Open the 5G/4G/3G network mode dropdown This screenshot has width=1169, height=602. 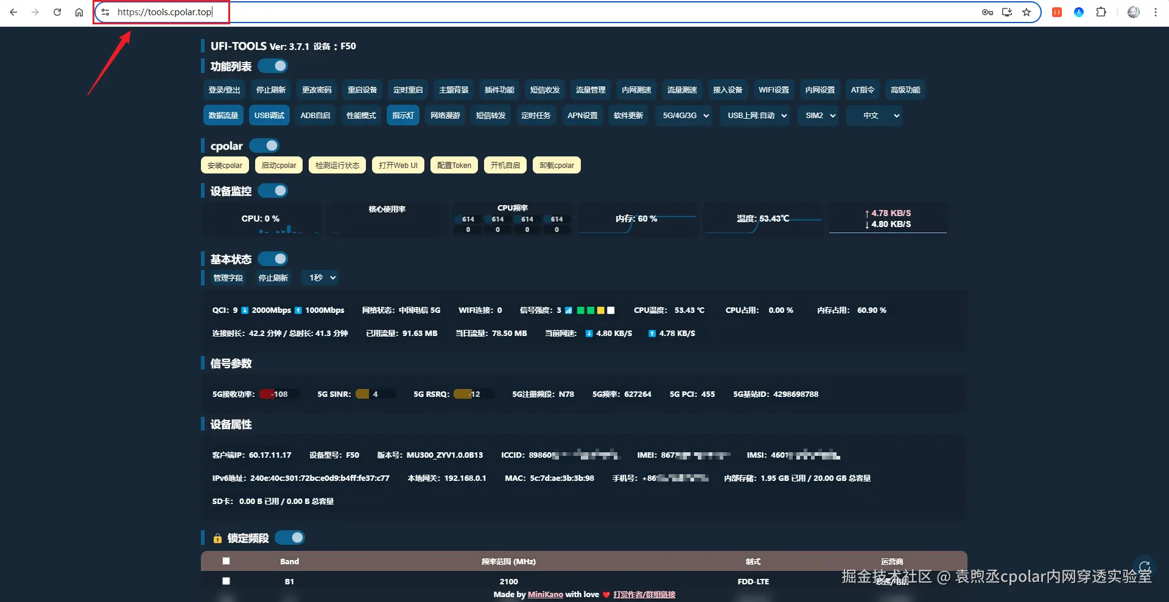[685, 116]
